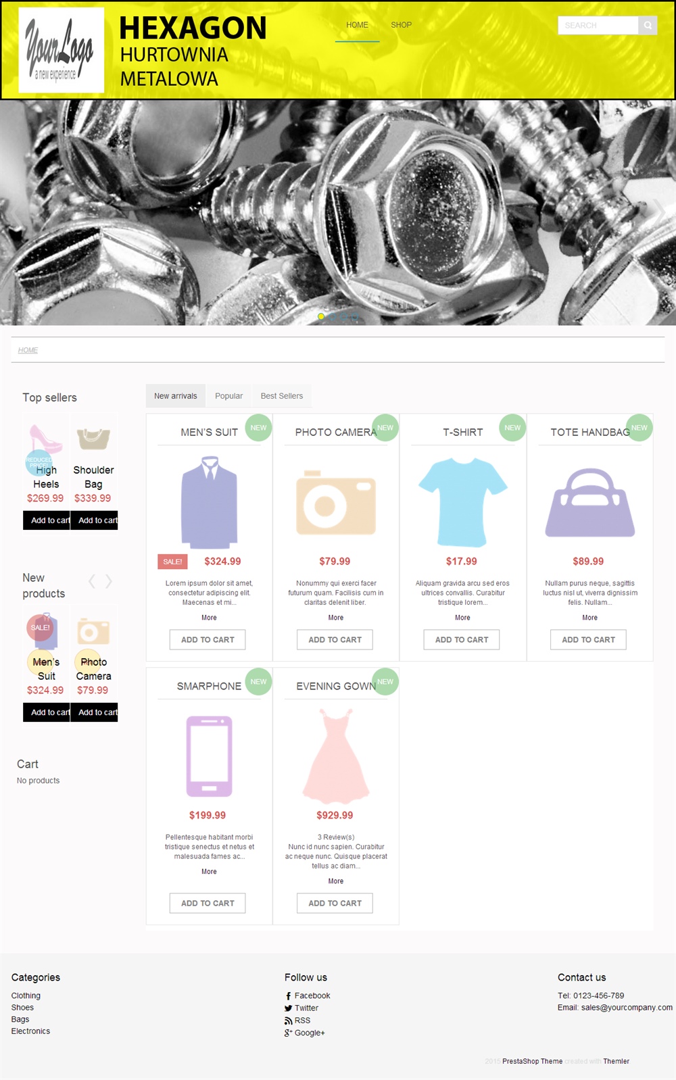The height and width of the screenshot is (1080, 676).
Task: Open the Tote Handbag product image
Action: point(590,503)
